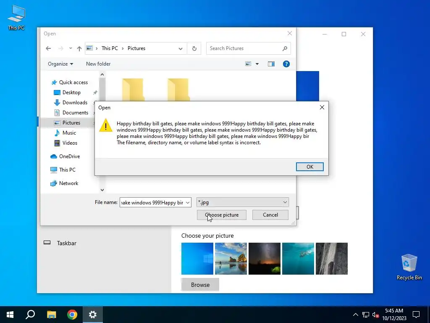
Task: Toggle the preview pane icon
Action: click(271, 64)
